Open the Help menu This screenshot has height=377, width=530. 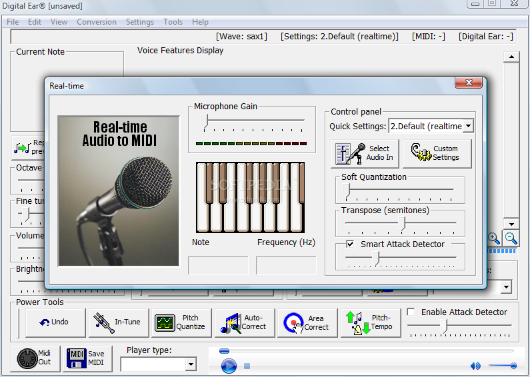(x=200, y=22)
